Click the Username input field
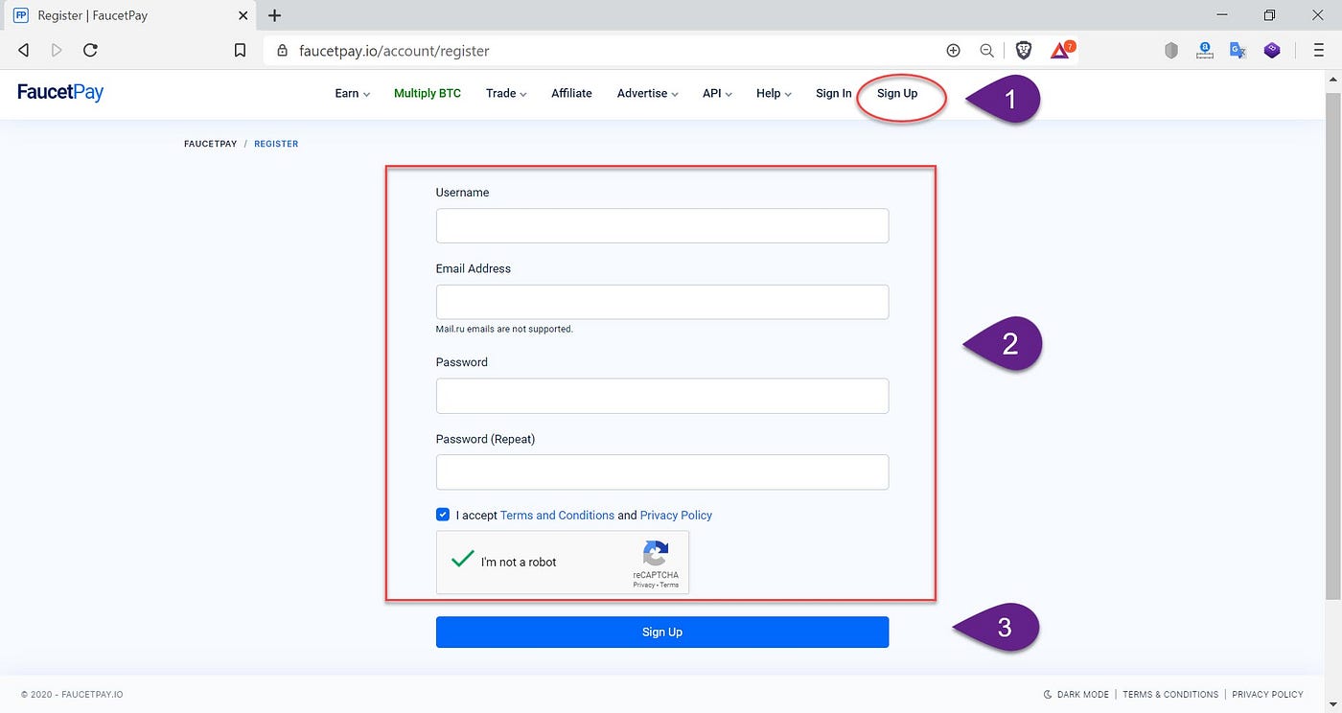Screen dimensions: 1342x713 pyautogui.click(x=661, y=225)
